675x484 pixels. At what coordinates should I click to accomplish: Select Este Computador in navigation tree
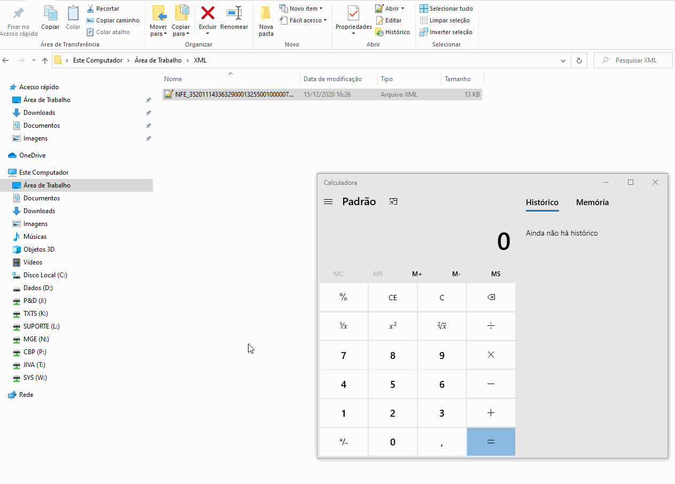[x=44, y=173]
